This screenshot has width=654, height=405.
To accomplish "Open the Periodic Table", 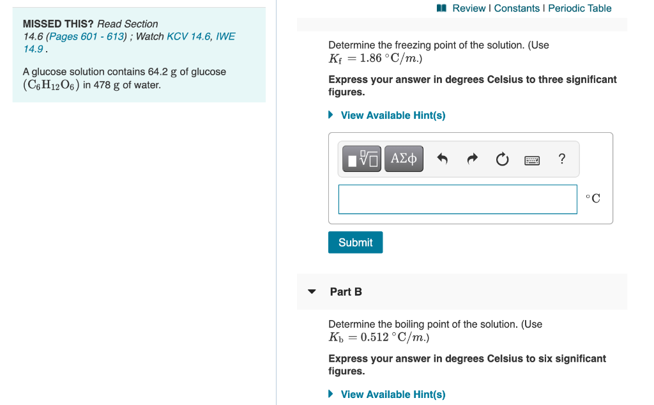I will click(579, 8).
